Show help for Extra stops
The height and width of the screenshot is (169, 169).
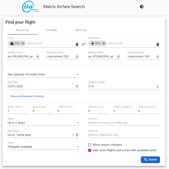(x=77, y=135)
